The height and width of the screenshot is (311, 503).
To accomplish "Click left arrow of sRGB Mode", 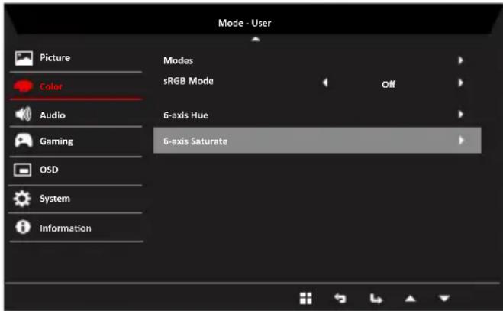I will click(x=325, y=83).
